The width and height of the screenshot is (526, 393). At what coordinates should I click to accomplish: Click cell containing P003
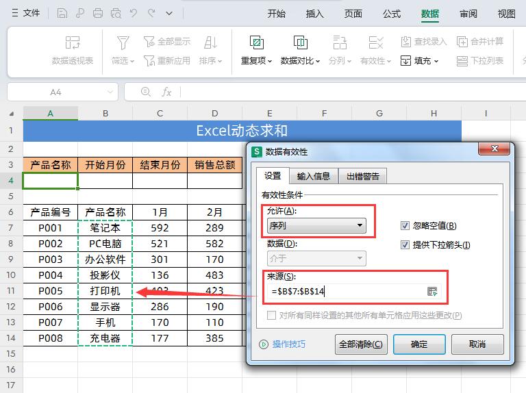[50, 259]
